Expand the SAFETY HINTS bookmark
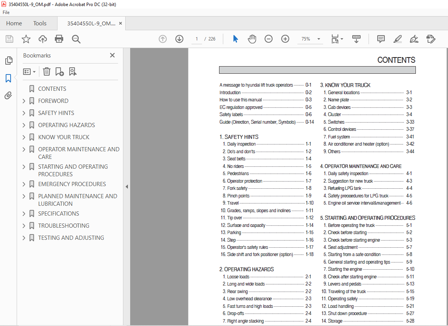 tap(24, 113)
